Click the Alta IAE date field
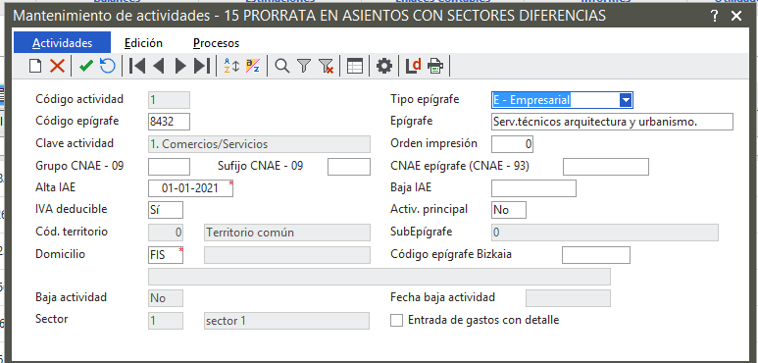 190,188
